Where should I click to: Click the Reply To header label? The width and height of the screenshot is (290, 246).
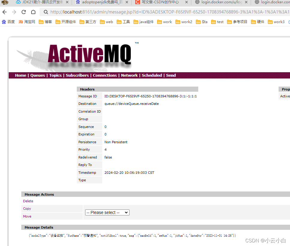tap(85, 165)
